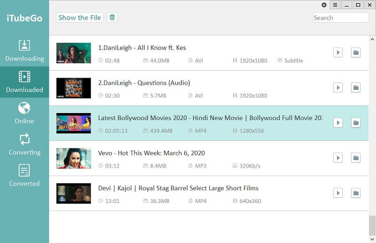Open settings gear icon

click(324, 5)
